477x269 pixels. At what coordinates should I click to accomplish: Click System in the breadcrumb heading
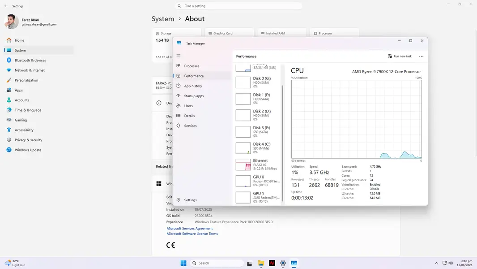click(163, 19)
